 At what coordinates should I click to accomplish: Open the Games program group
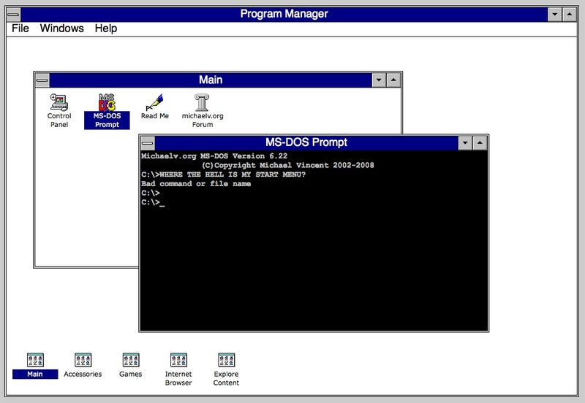tap(131, 365)
